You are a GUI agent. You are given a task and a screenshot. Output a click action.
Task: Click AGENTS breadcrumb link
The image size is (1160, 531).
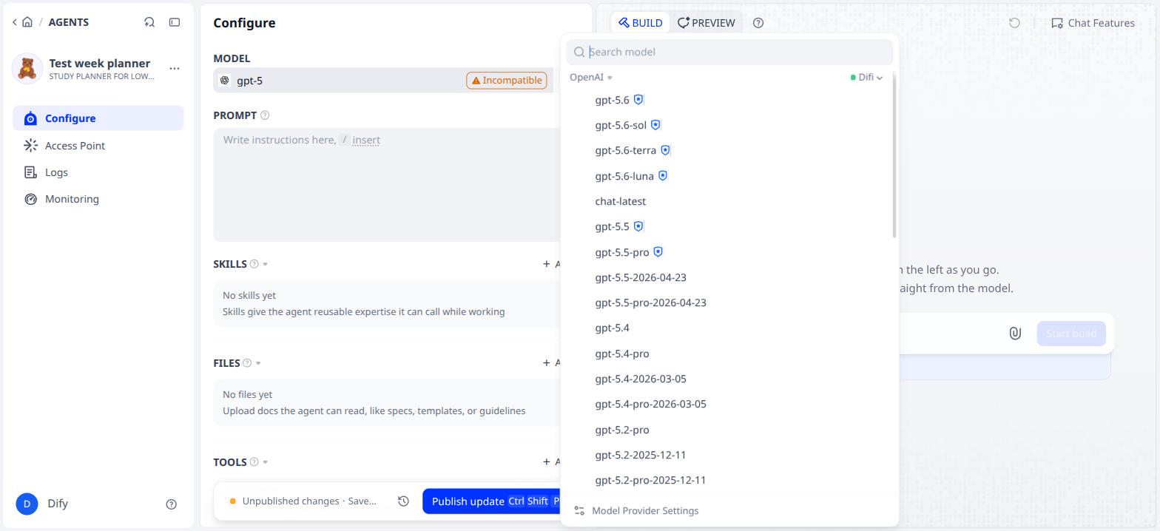[69, 22]
